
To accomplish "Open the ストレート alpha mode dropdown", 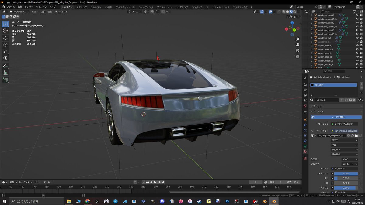I will [349, 164].
